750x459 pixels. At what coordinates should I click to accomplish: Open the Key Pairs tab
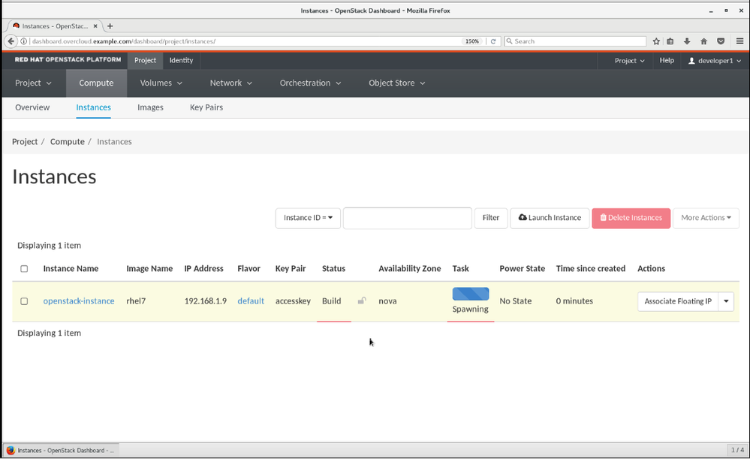click(x=206, y=107)
